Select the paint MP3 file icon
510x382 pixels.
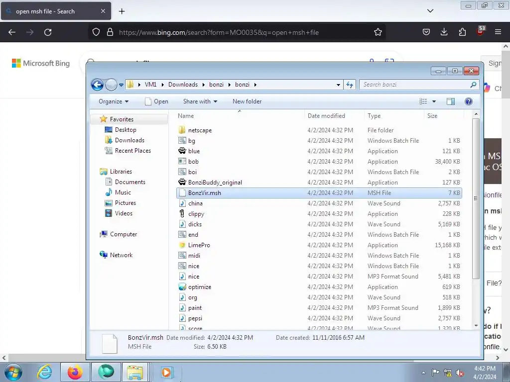tap(182, 307)
